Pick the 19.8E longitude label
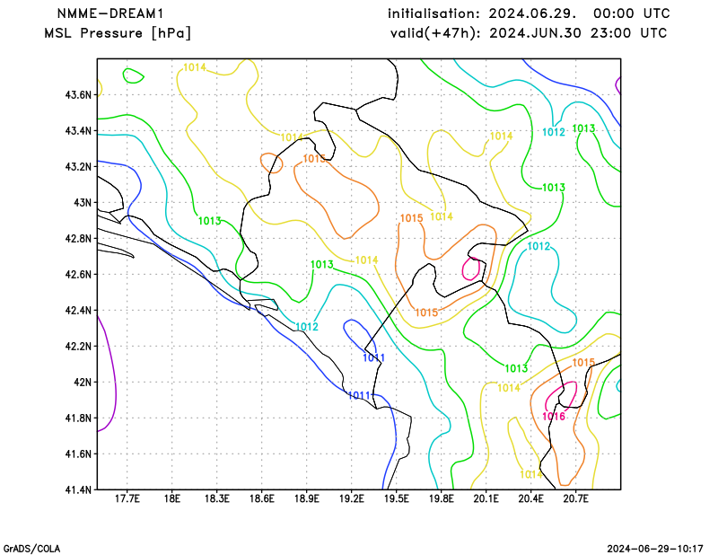 click(441, 498)
